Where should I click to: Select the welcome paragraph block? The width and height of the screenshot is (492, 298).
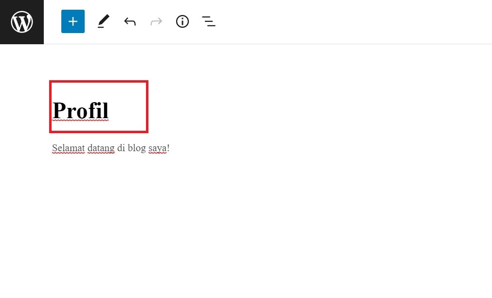coord(110,148)
